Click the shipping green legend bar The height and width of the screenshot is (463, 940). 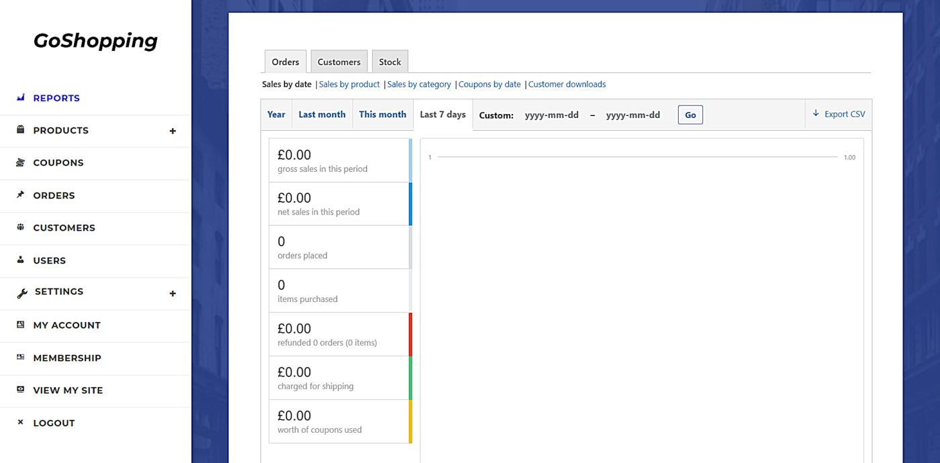tap(410, 378)
